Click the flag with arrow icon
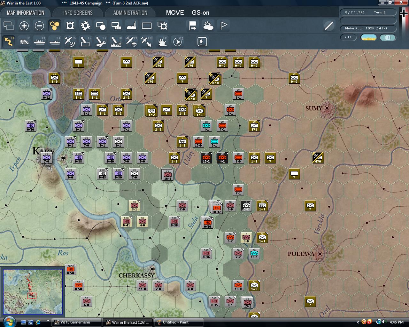 point(193,26)
